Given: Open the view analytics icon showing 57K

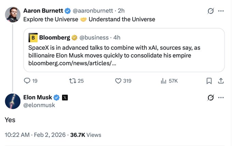Looking at the screenshot, I should [163, 81].
